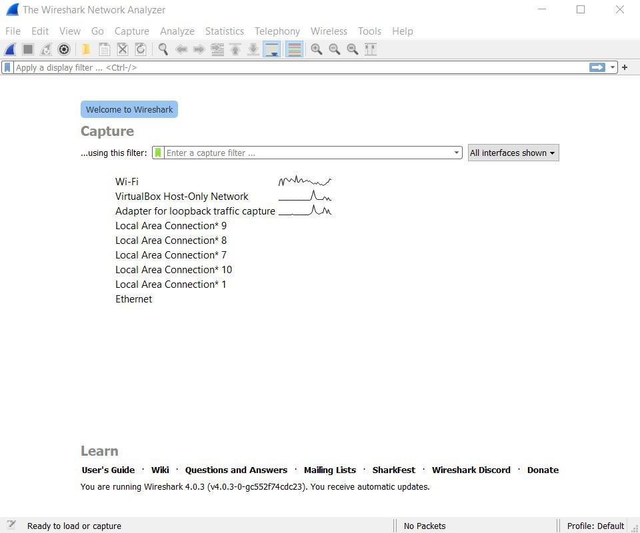Apply display filter arrow button
Screen dimensions: 640x533
(597, 67)
